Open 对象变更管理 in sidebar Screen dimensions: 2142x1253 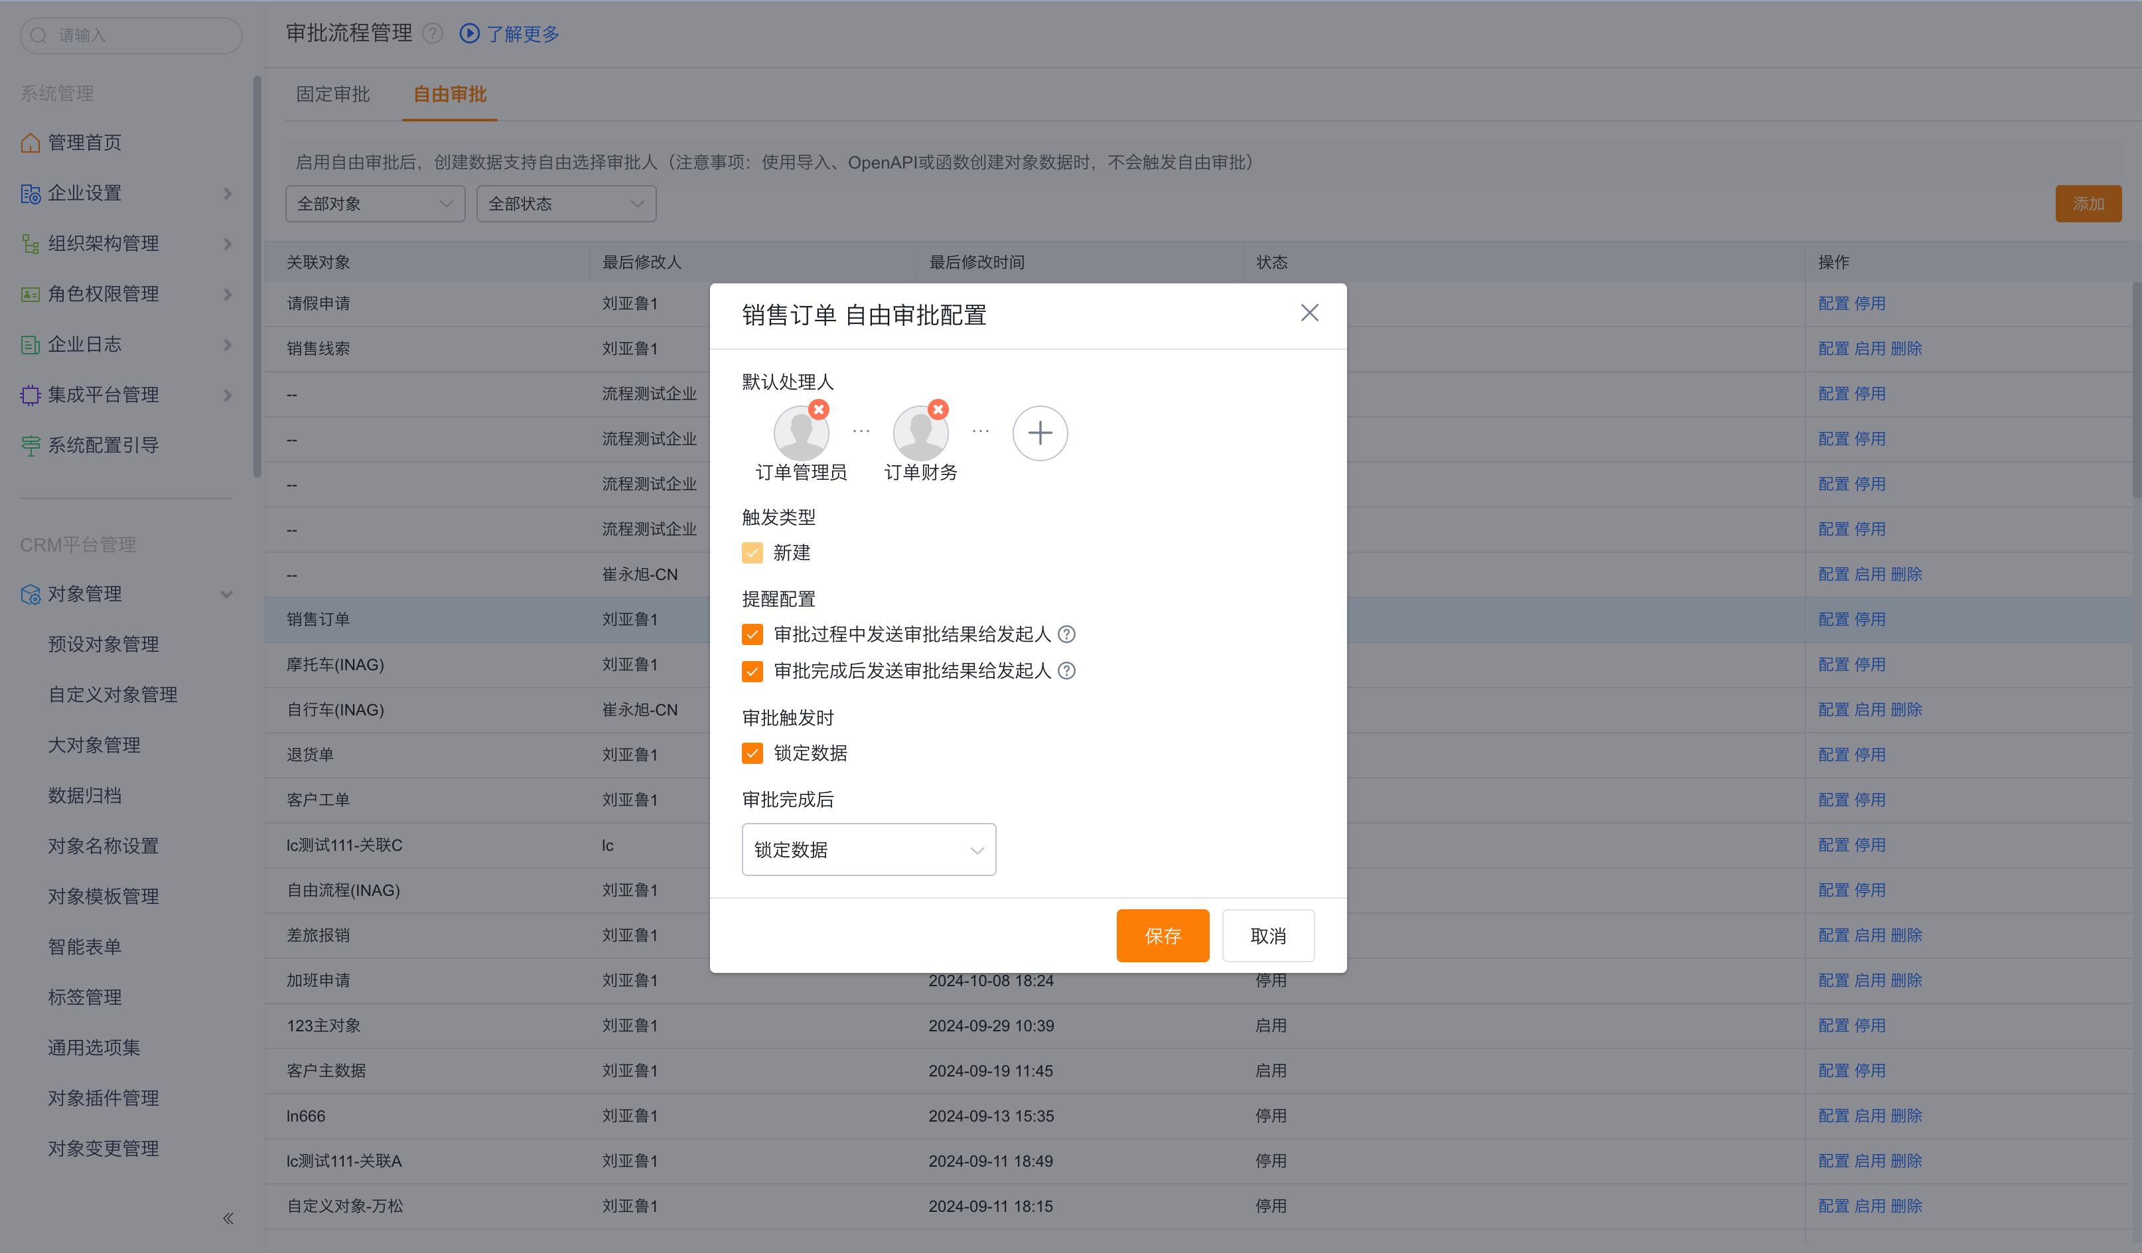pos(103,1148)
